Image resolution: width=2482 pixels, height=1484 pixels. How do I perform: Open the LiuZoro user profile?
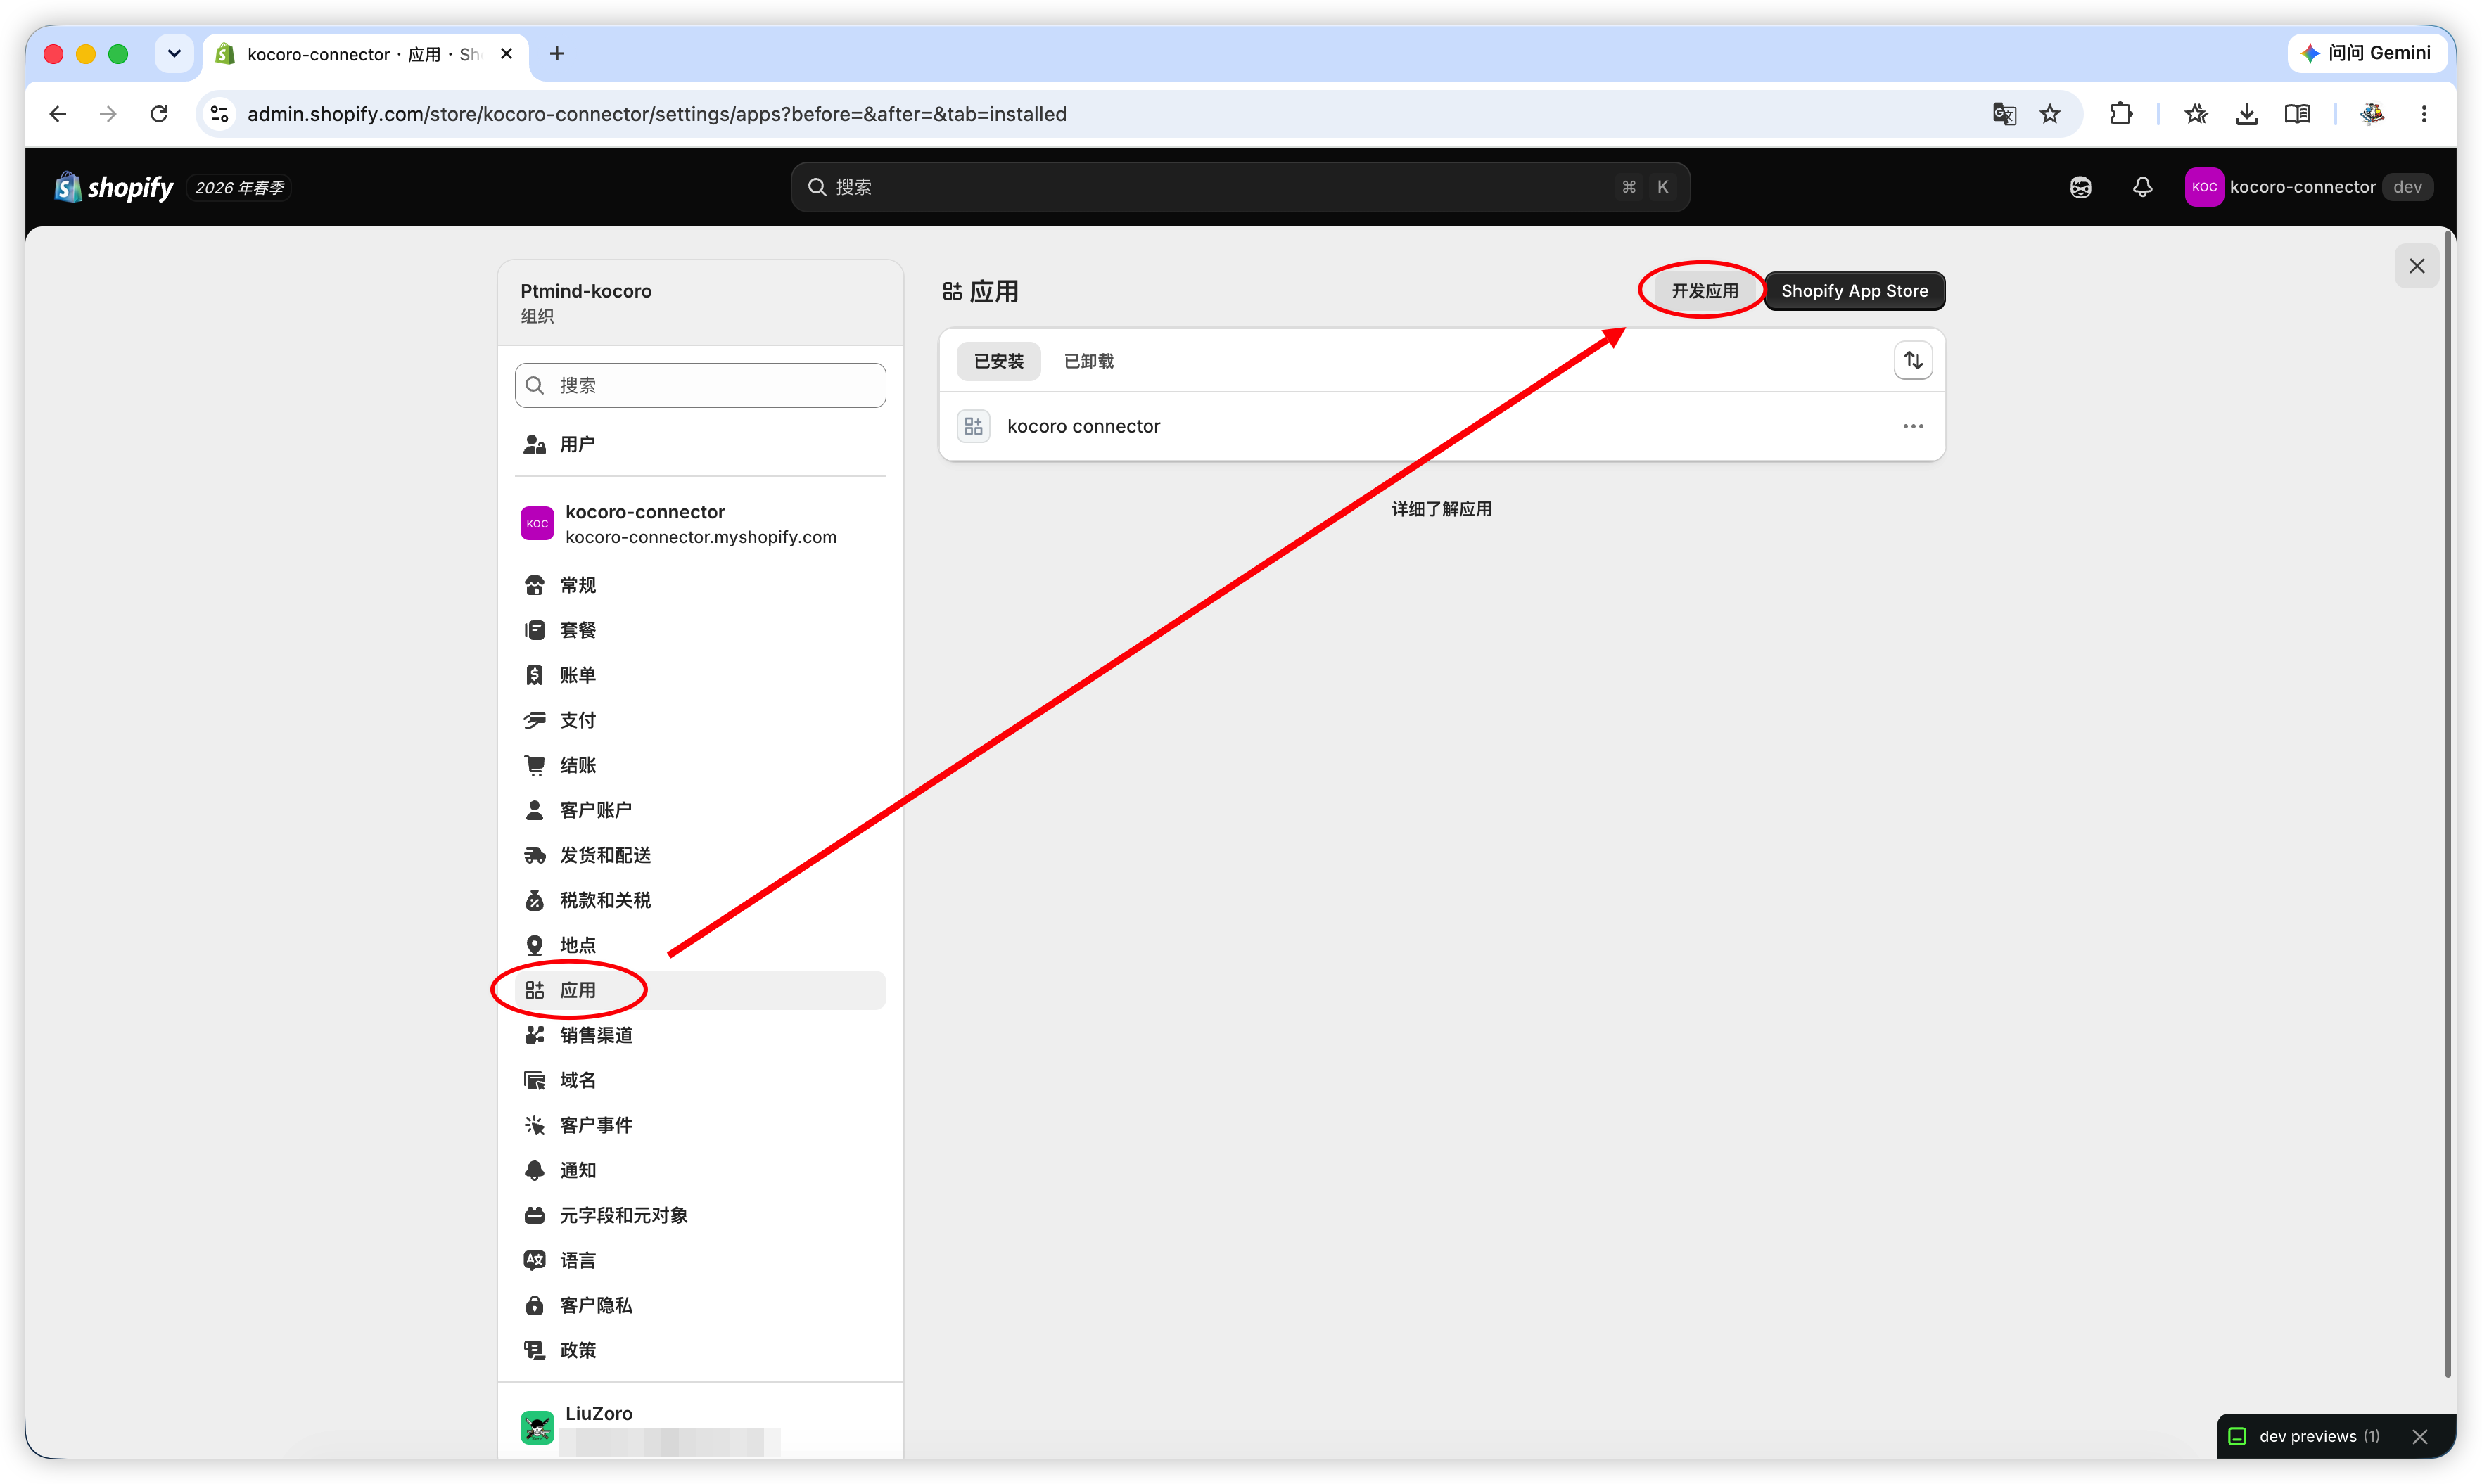coord(700,1427)
